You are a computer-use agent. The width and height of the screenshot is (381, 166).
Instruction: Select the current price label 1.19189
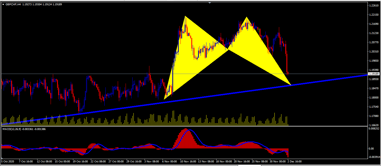(x=374, y=74)
